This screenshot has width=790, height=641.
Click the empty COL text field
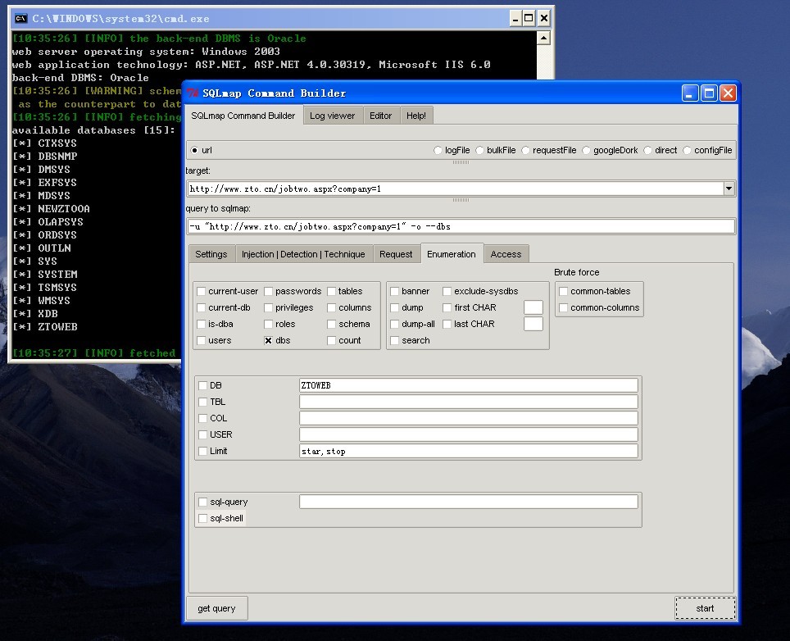469,418
